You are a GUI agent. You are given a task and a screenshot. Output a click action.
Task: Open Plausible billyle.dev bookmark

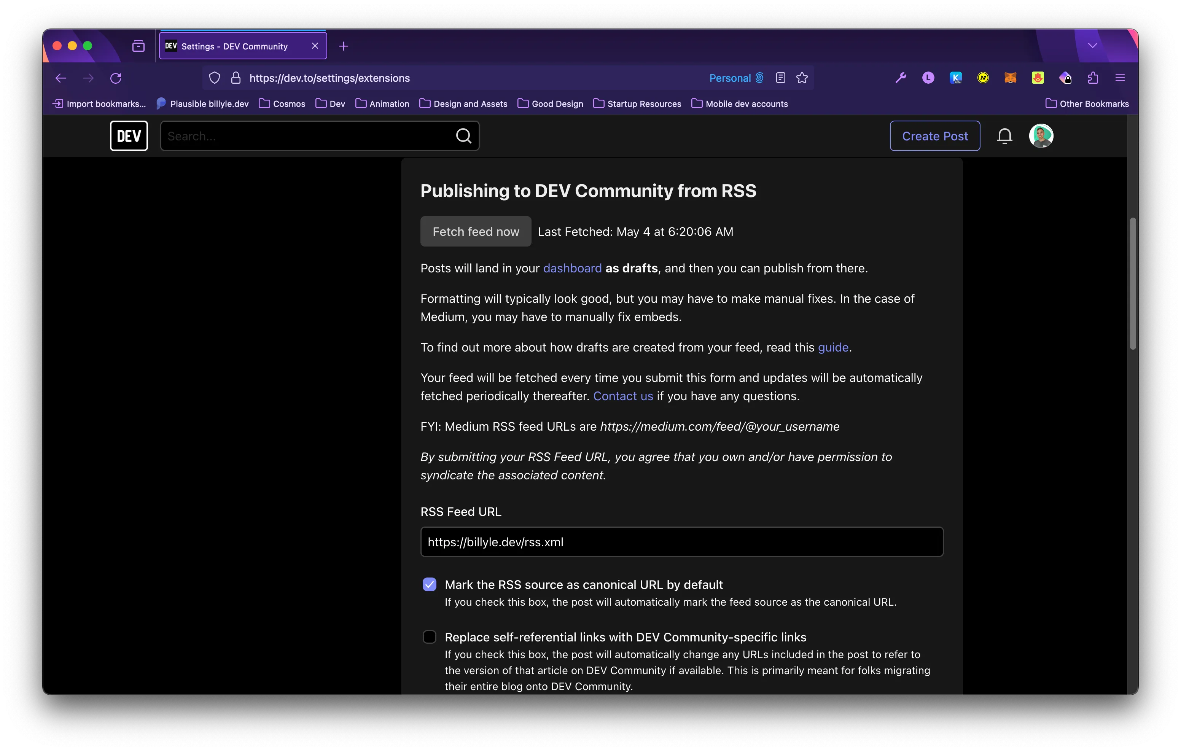[202, 103]
